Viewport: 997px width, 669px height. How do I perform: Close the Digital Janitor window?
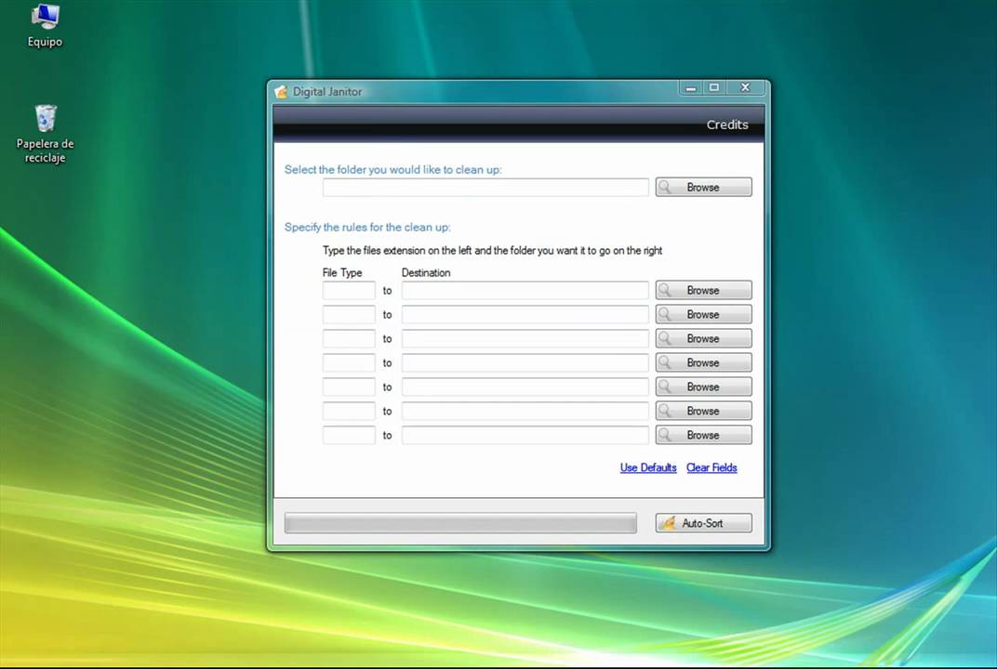click(x=745, y=87)
